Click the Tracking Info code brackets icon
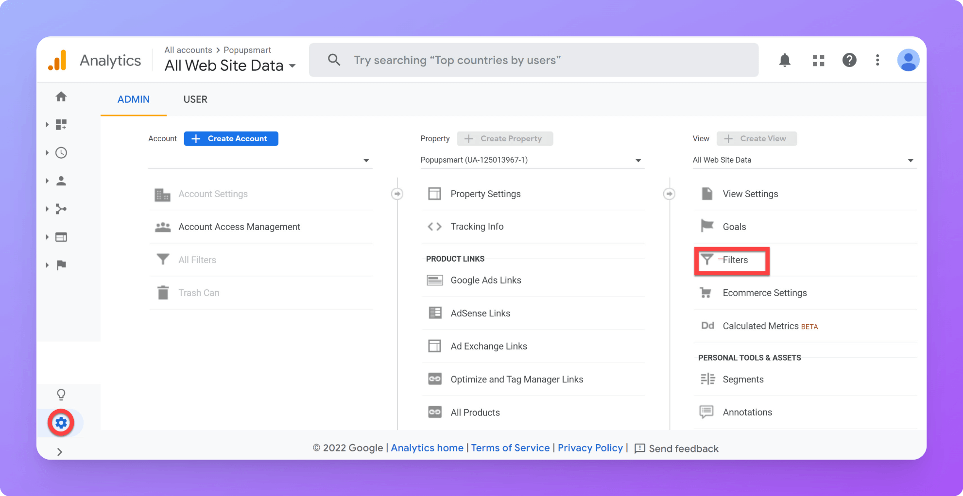This screenshot has width=963, height=496. [434, 227]
